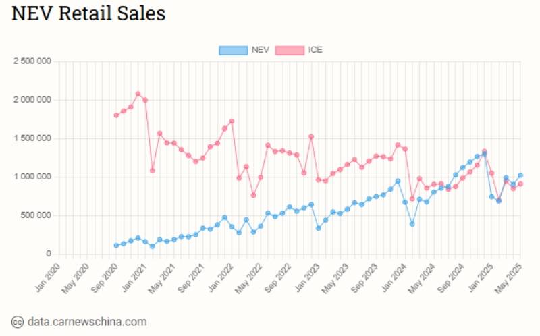Screen dimensions: 540x336
Task: Click the Creative Commons icon
Action: coord(18,322)
